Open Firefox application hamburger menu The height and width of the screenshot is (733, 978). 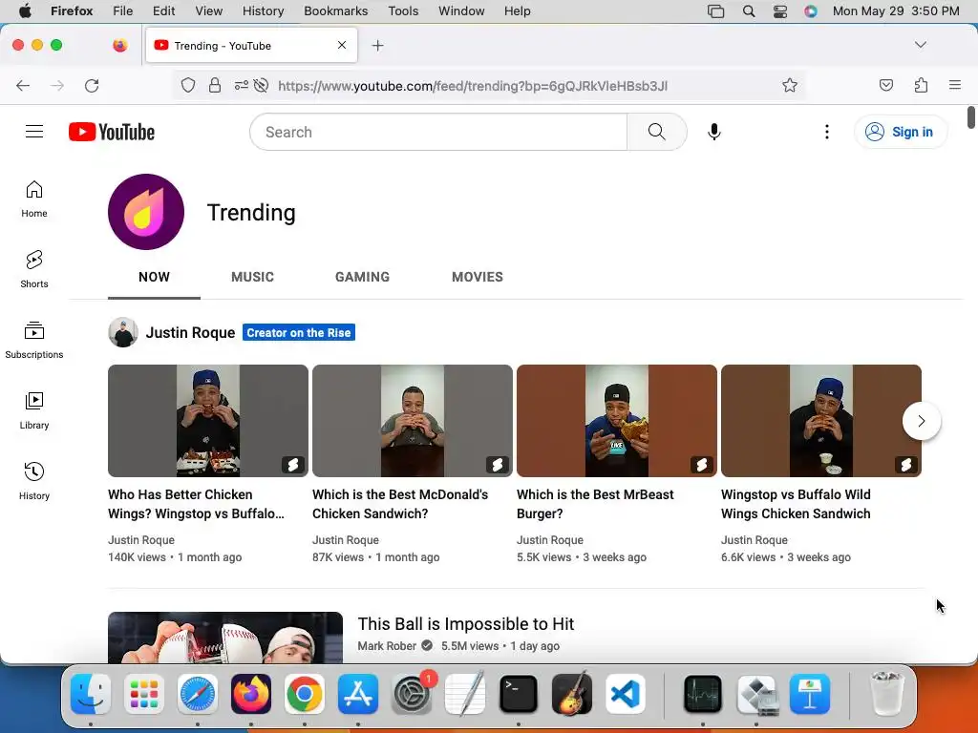point(954,85)
